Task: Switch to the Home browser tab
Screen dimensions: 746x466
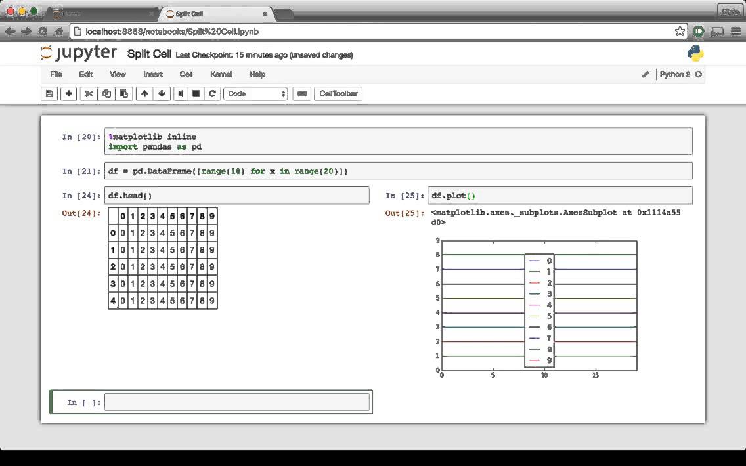Action: point(102,14)
